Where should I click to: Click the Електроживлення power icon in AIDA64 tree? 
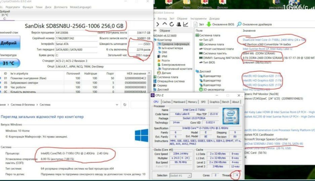[x=159, y=65]
